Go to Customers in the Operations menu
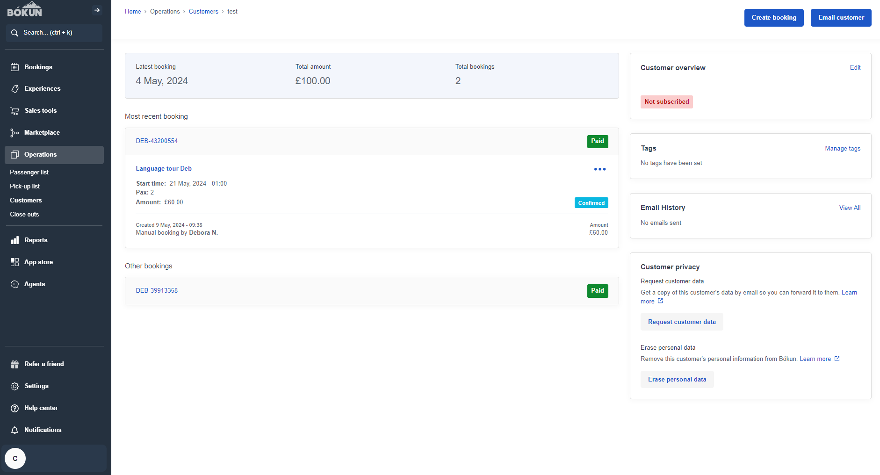The height and width of the screenshot is (475, 880). (x=26, y=200)
